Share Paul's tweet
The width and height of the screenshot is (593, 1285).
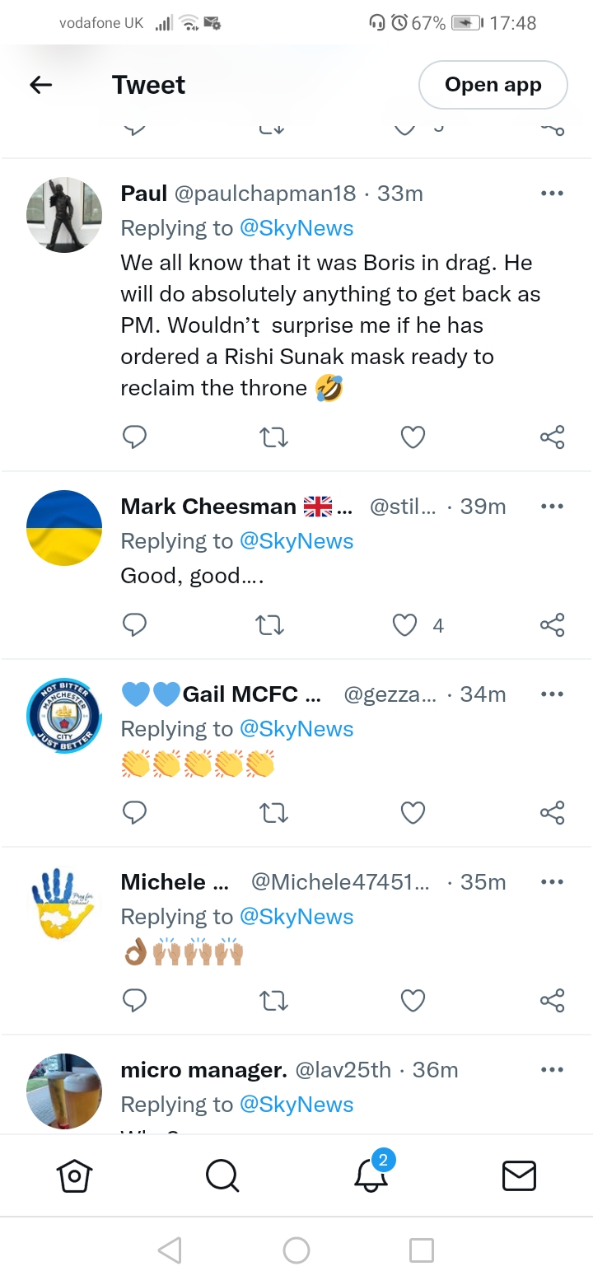coord(552,437)
